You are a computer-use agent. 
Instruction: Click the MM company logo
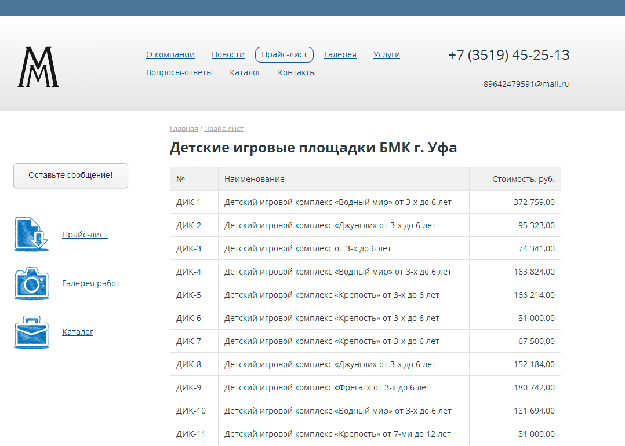[x=38, y=67]
